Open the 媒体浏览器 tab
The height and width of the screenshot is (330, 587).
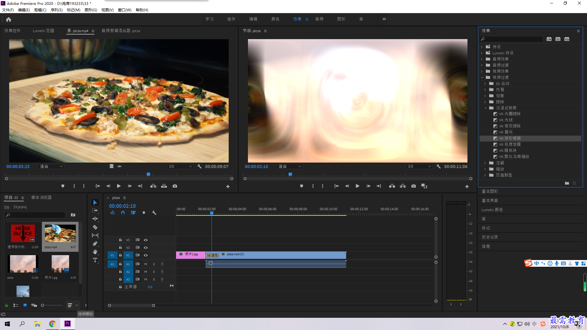pyautogui.click(x=41, y=197)
